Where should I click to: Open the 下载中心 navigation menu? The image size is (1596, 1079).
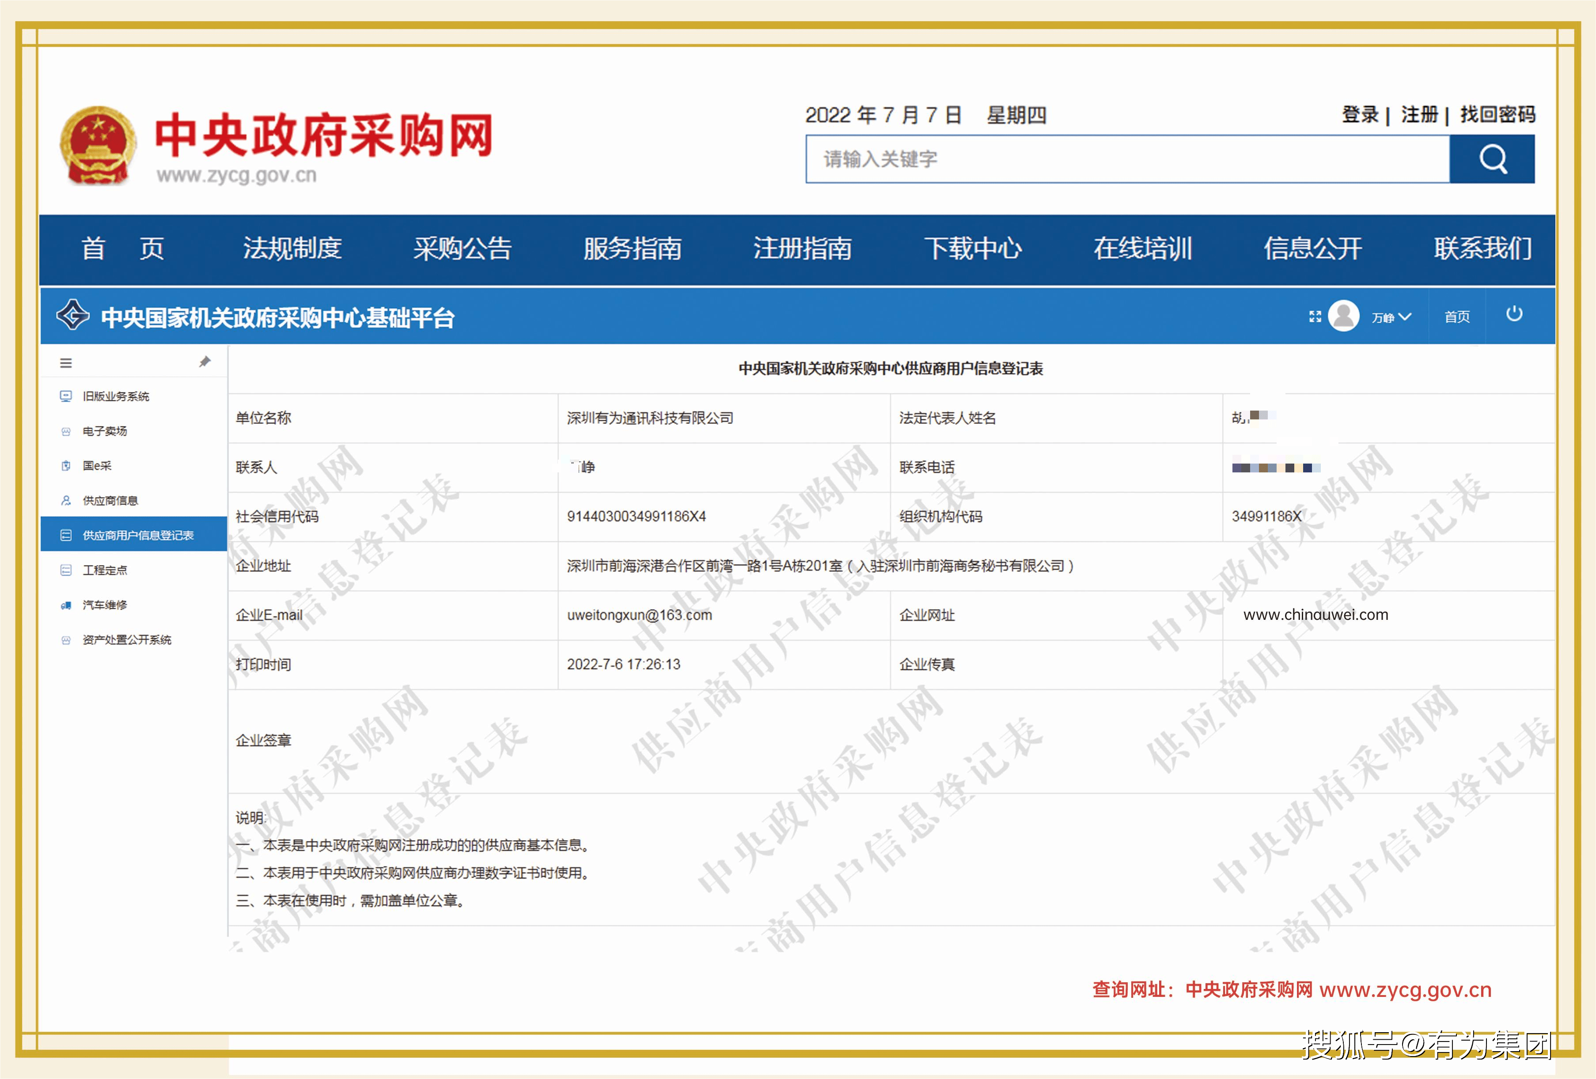point(972,249)
